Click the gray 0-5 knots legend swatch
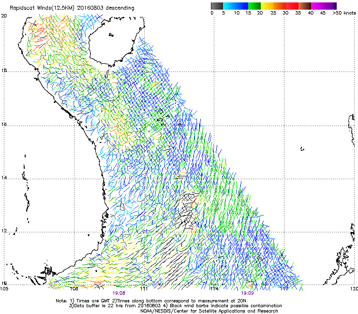358x314 pixels. [217, 6]
